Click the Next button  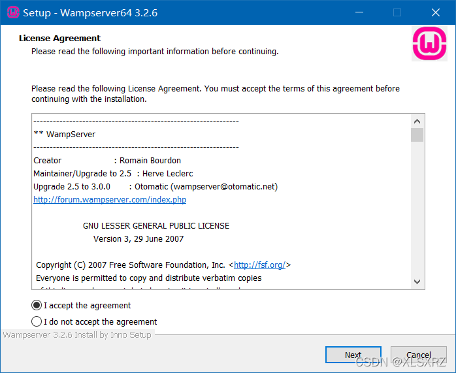click(x=353, y=355)
